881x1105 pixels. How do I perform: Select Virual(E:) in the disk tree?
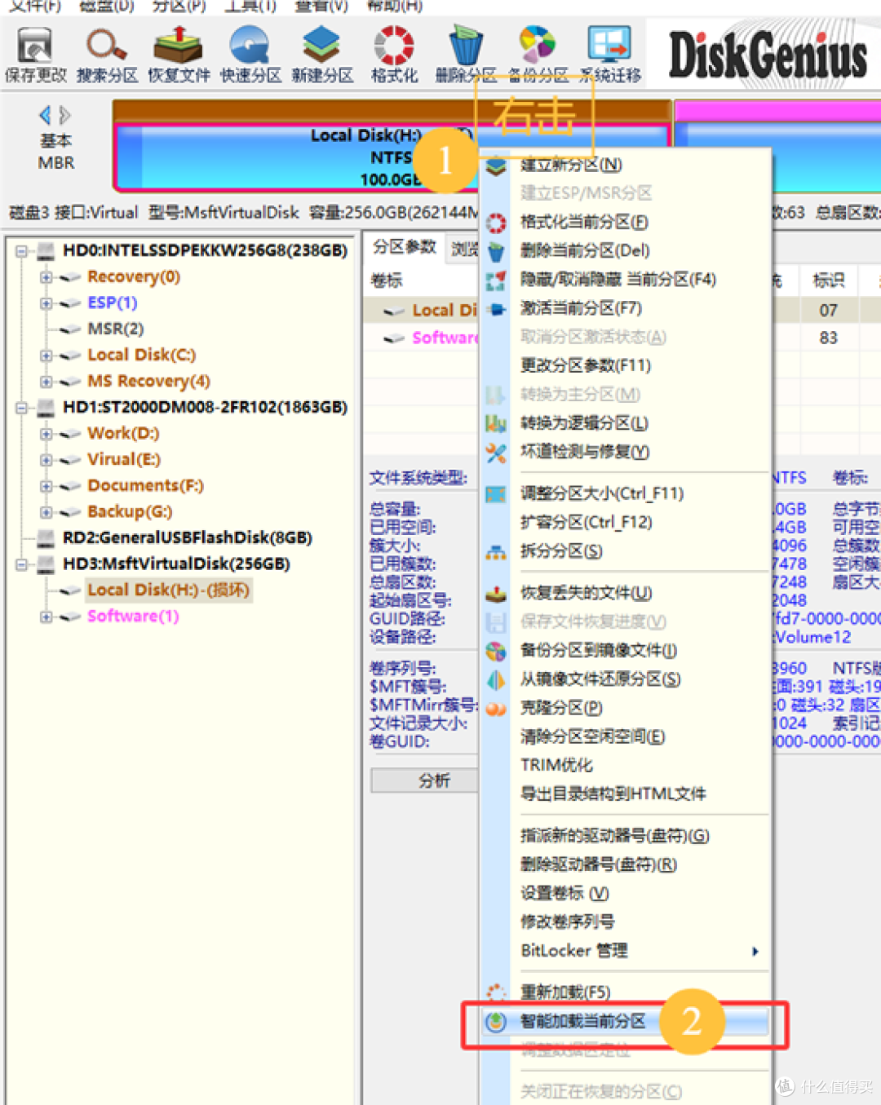coord(124,459)
